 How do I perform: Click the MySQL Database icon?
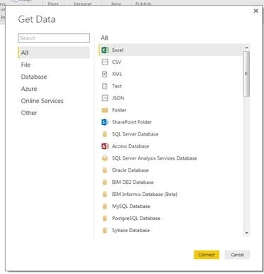tap(105, 207)
